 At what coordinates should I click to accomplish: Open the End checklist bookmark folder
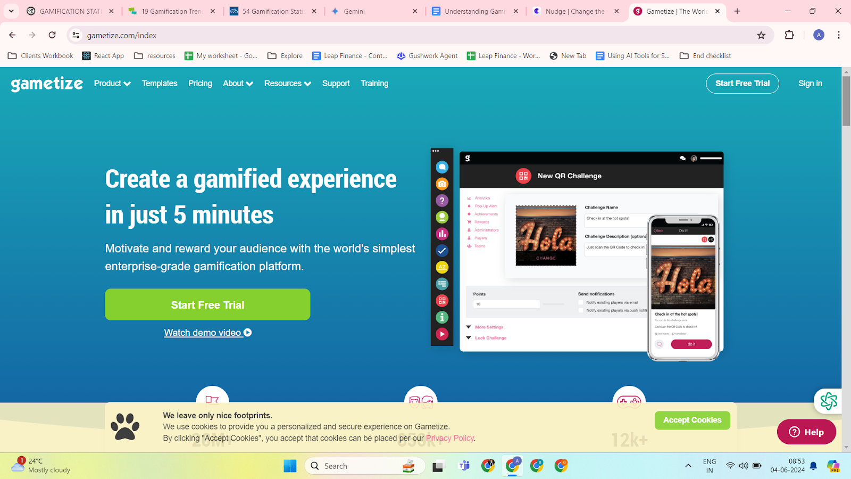coord(705,56)
